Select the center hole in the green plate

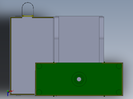pyautogui.click(x=79, y=79)
